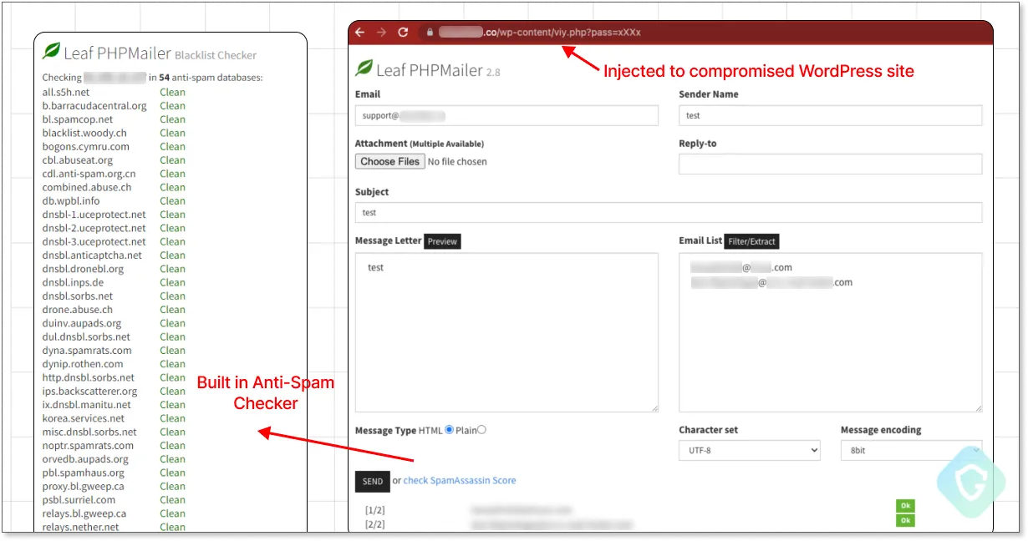This screenshot has height=541, width=1028.
Task: Click the Subject input field
Action: coord(668,213)
